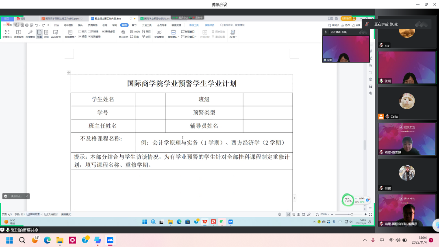Uncheck the 任务窗格 task pane checkbox
Screen dimensions: 439x247
[89, 37]
